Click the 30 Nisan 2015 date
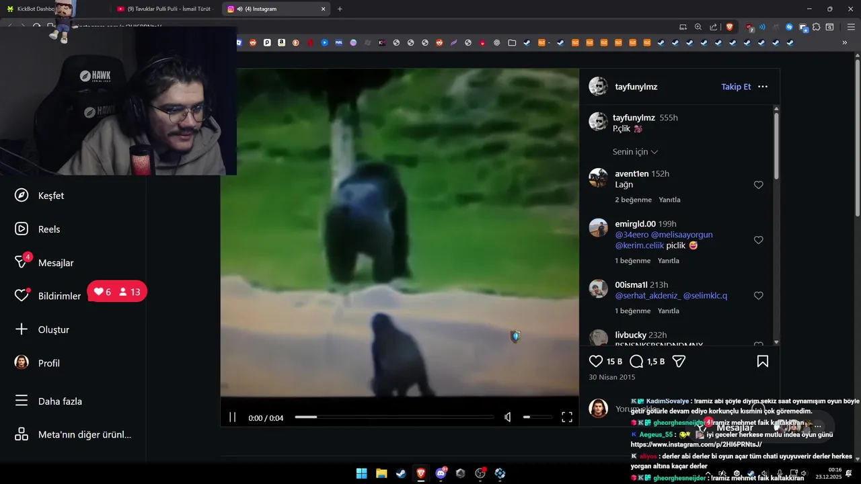 [612, 377]
